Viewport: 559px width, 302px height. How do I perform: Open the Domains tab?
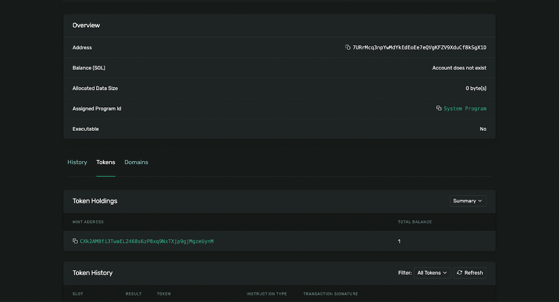(136, 162)
